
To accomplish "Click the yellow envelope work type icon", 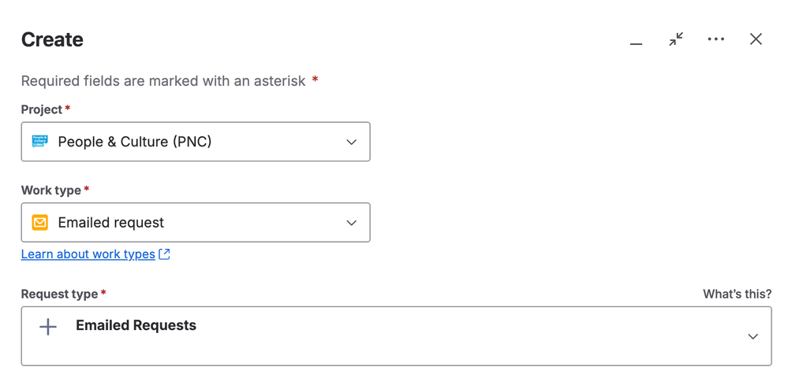I will (x=39, y=223).
